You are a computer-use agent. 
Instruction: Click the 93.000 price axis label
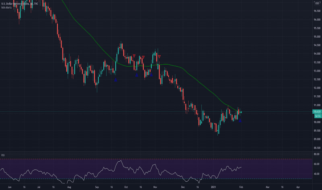317,71
